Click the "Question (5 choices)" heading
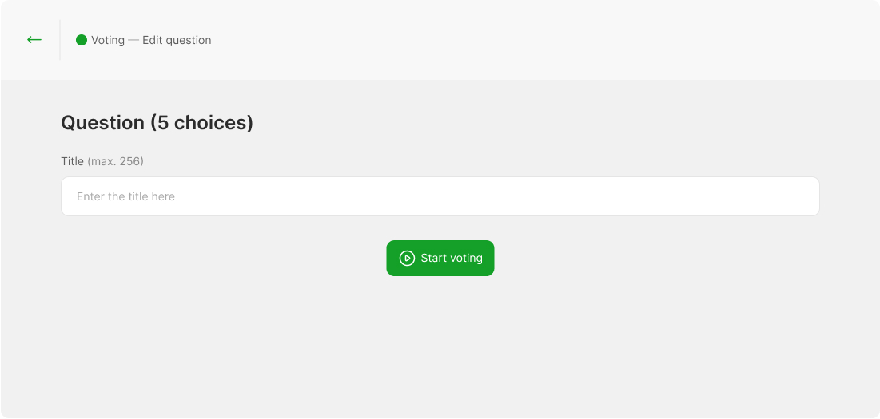The width and height of the screenshot is (880, 419). click(157, 123)
